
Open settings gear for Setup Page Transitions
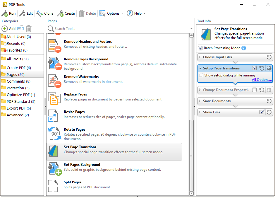point(269,68)
